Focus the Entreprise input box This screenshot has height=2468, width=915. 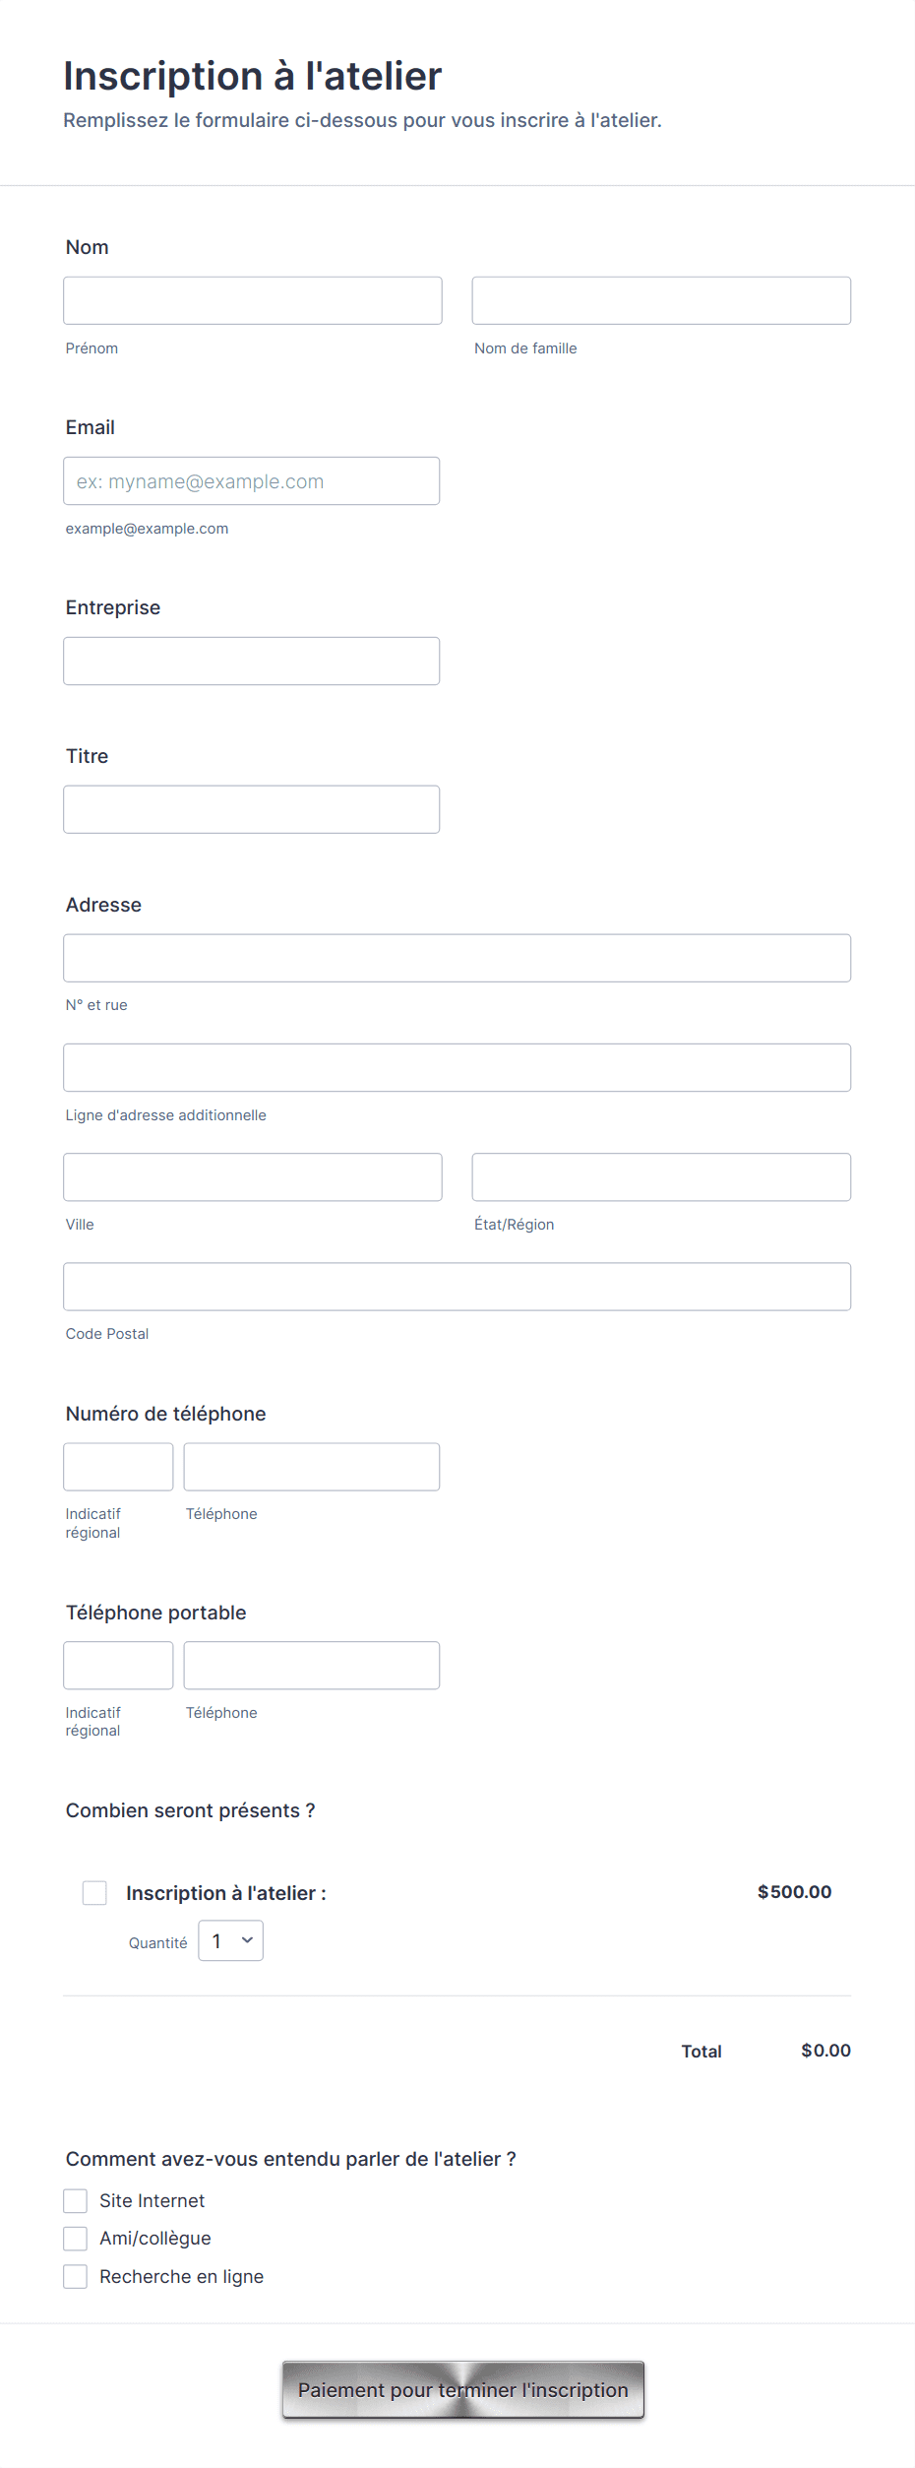tap(251, 661)
